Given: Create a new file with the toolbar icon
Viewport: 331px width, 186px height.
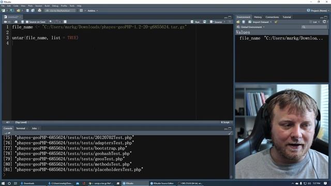Looking at the screenshot, I should tap(3, 10).
